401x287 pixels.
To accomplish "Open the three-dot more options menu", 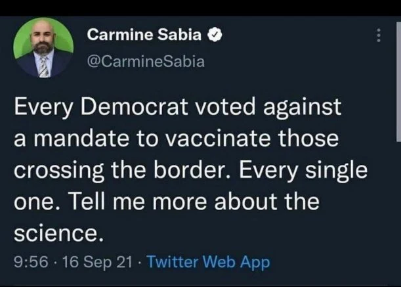I will point(377,37).
